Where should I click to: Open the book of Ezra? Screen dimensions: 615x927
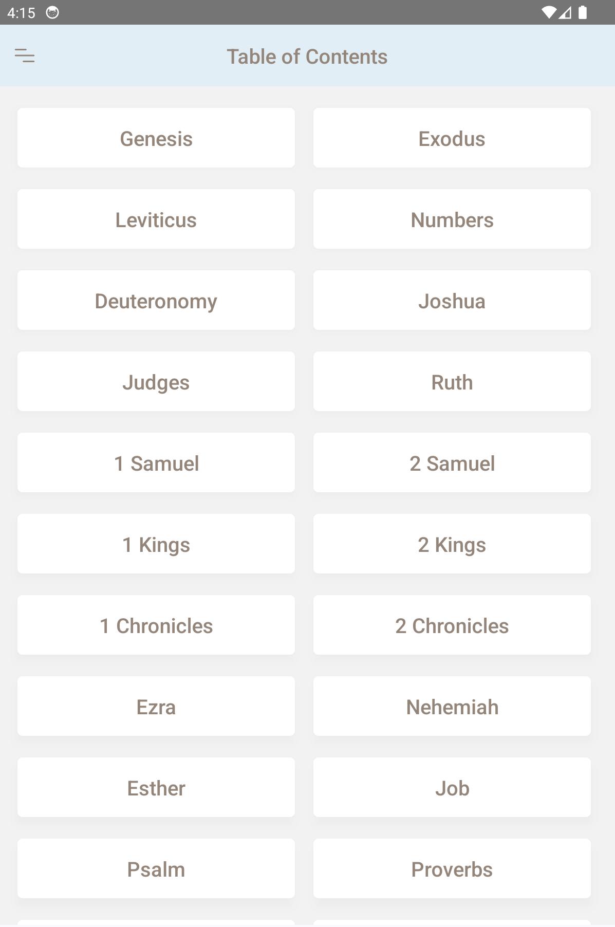coord(156,707)
